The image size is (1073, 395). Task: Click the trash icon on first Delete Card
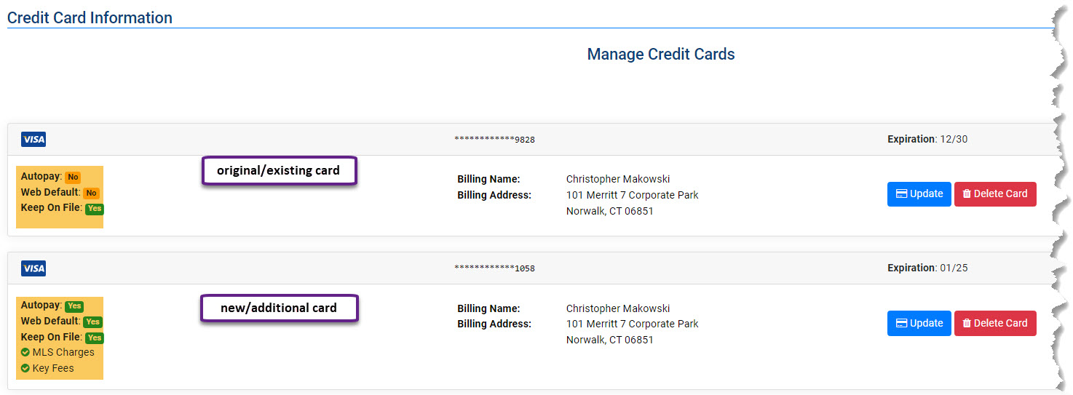click(x=967, y=193)
